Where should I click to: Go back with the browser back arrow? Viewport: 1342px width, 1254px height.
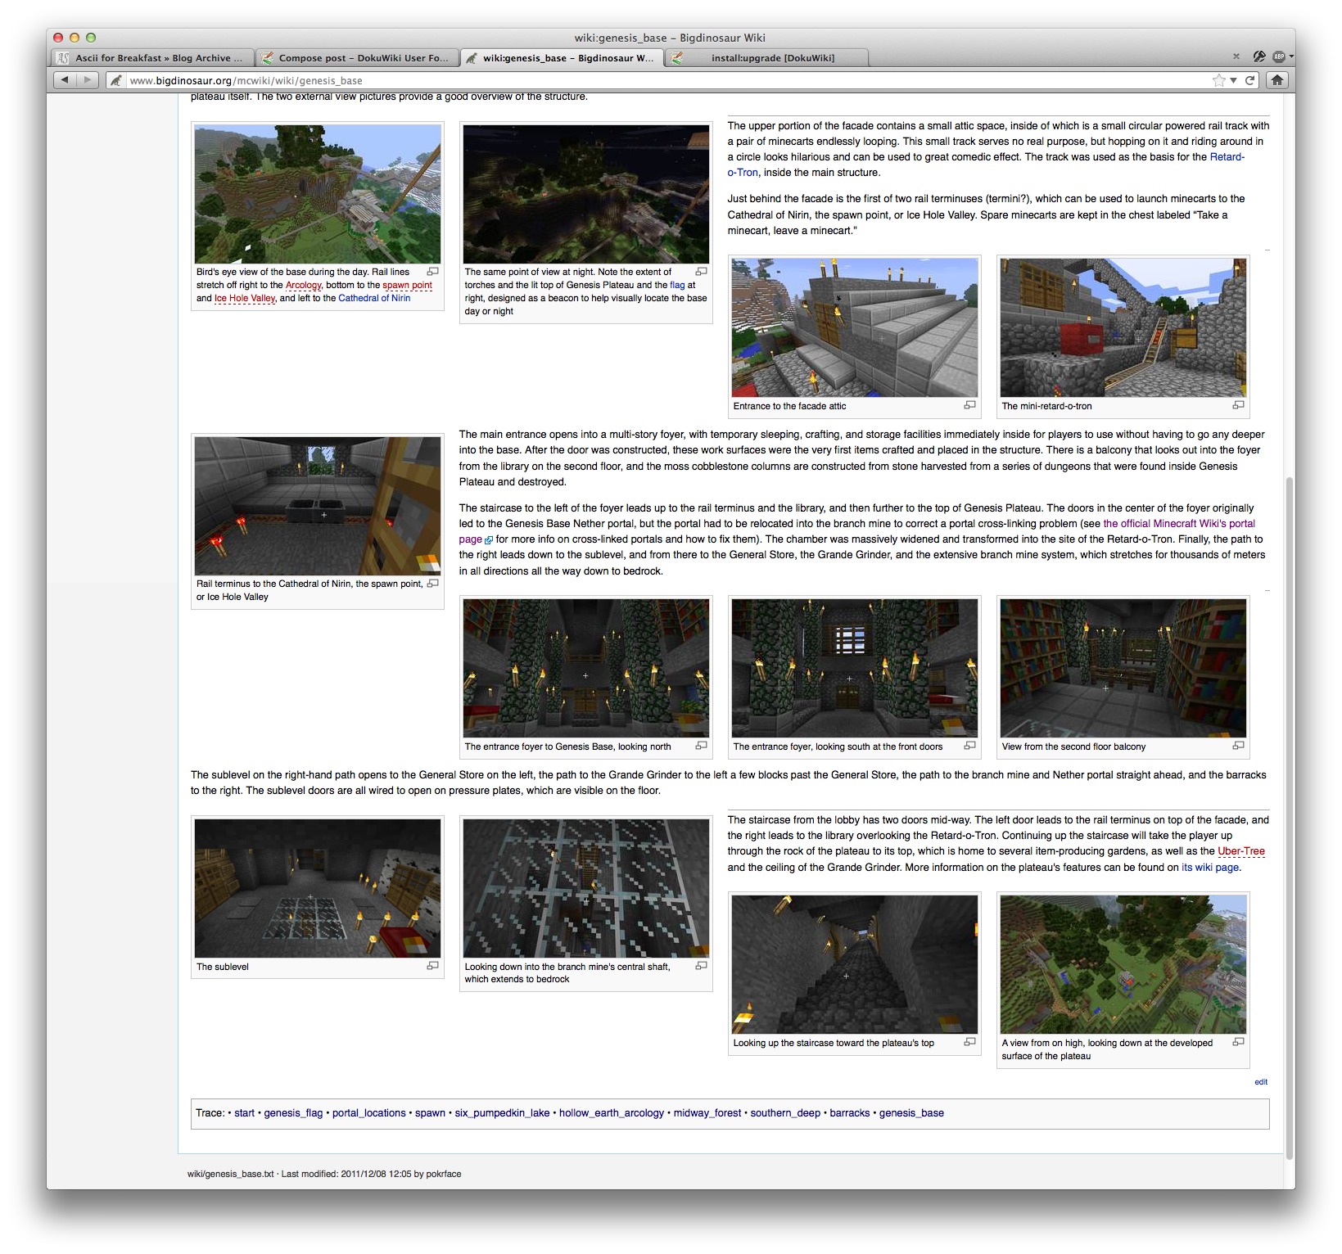tap(65, 80)
